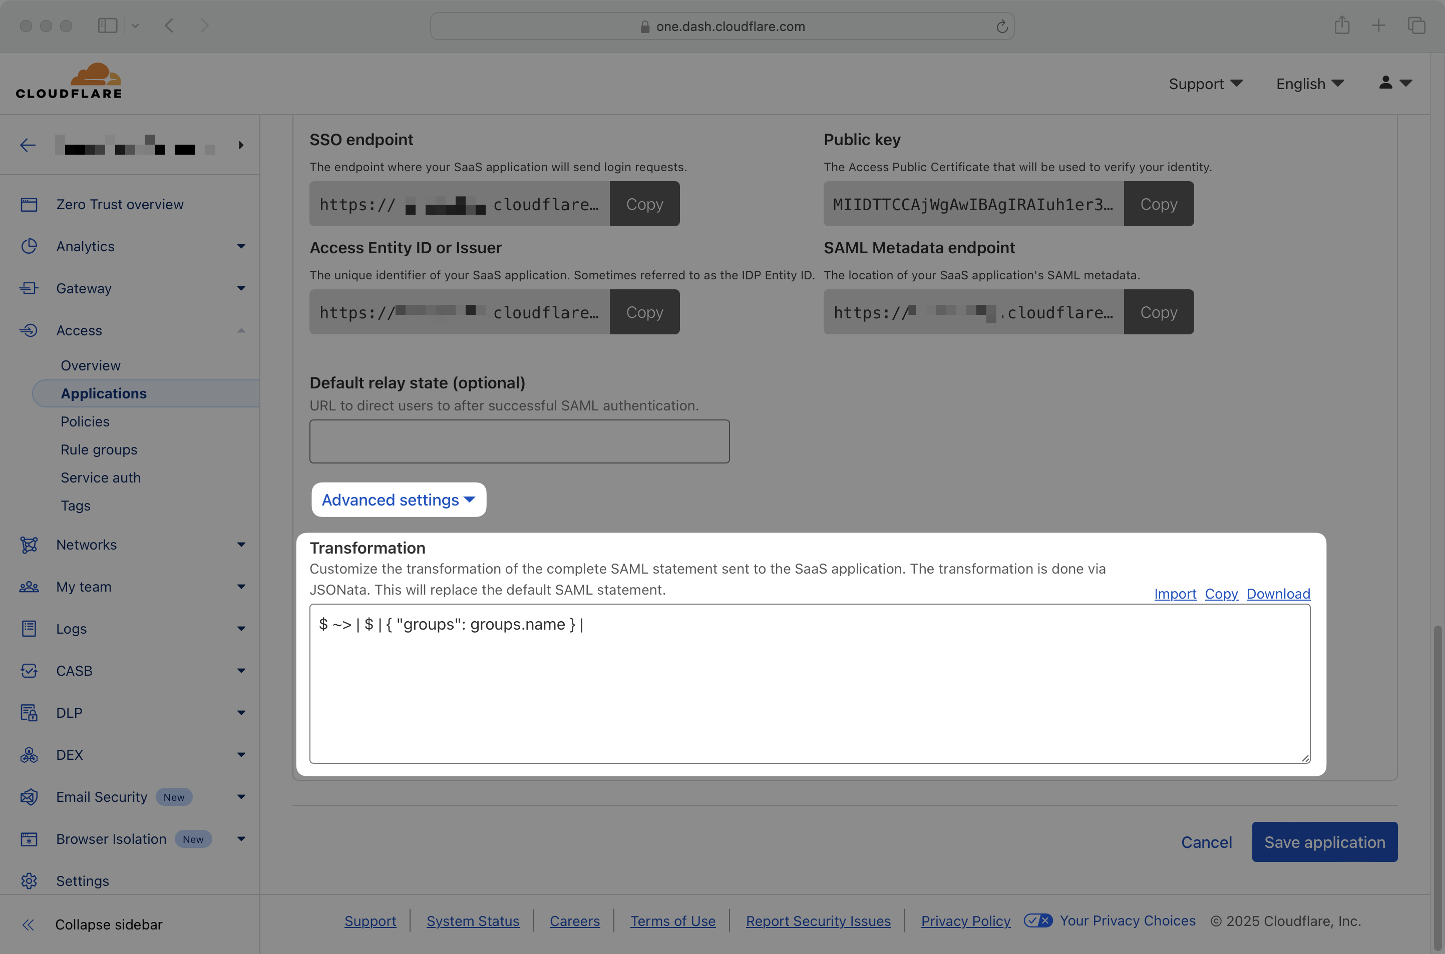Open the account user icon menu
This screenshot has width=1445, height=954.
pos(1395,84)
